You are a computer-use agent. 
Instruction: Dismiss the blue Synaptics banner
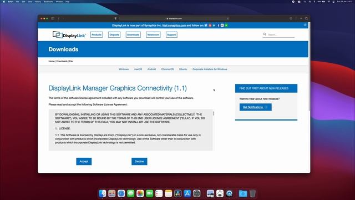[x=305, y=25]
